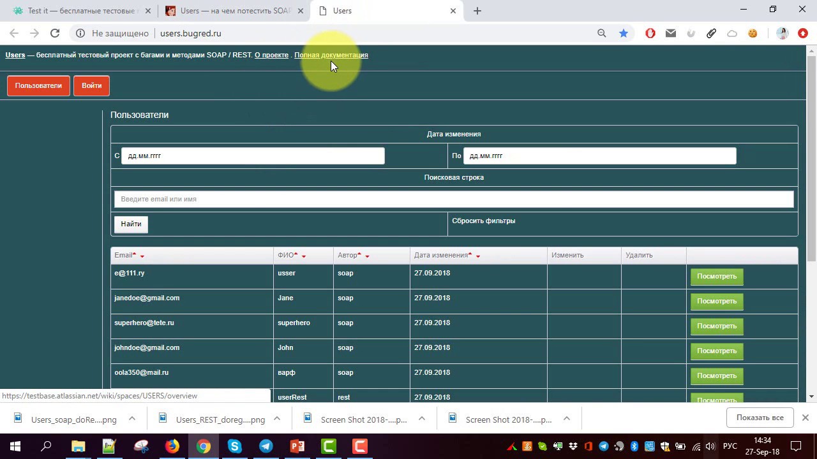Close the active 'Users' tab
This screenshot has width=817, height=459.
pyautogui.click(x=453, y=11)
